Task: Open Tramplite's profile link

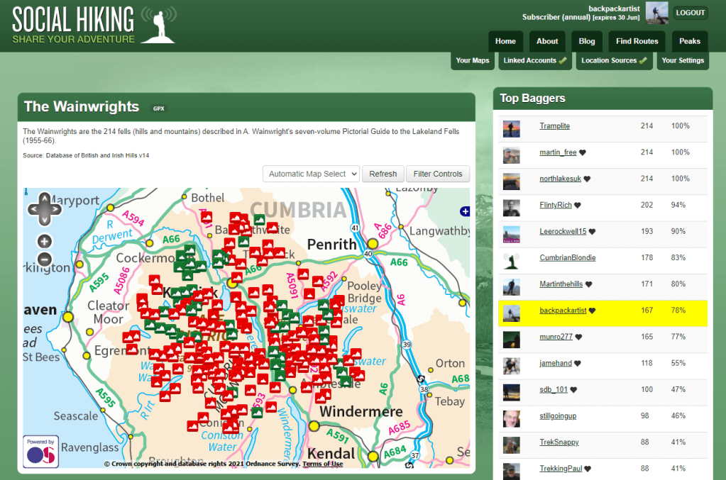Action: tap(554, 125)
